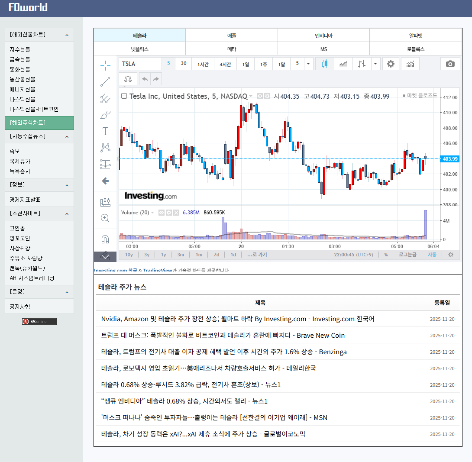
Task: Collapse the Tesla series legend
Action: coord(124,96)
